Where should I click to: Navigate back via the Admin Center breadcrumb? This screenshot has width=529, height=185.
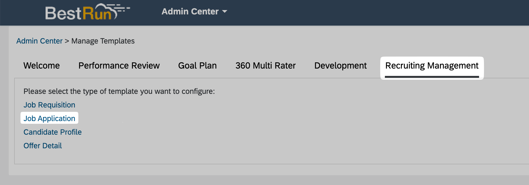[39, 41]
